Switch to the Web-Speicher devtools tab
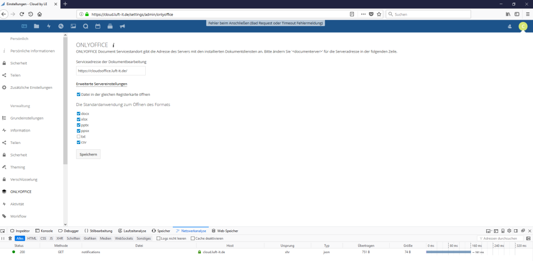The width and height of the screenshot is (533, 261). click(225, 231)
